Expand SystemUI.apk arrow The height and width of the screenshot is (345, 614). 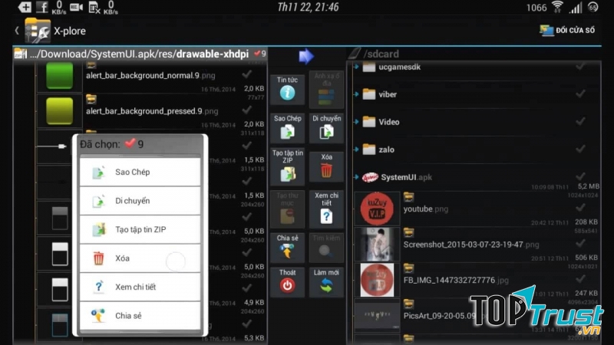(356, 177)
